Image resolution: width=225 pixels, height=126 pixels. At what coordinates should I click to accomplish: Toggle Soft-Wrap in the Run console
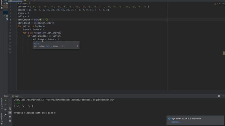click(x=10, y=109)
